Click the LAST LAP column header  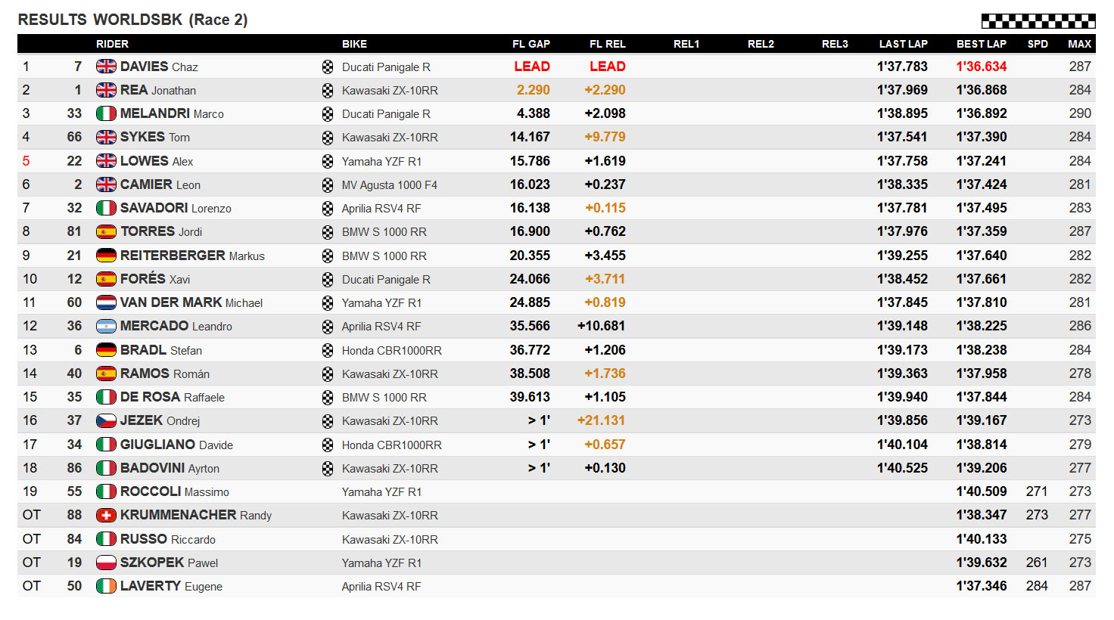click(x=904, y=44)
